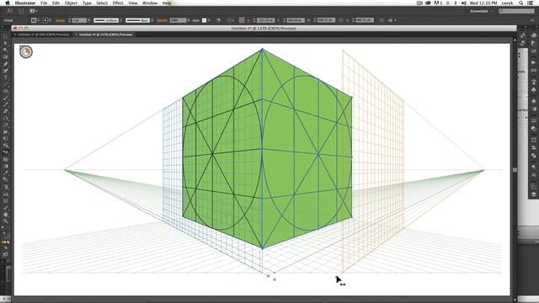Click the Height value field
Viewport: 539px width, 303px height.
click(365, 20)
